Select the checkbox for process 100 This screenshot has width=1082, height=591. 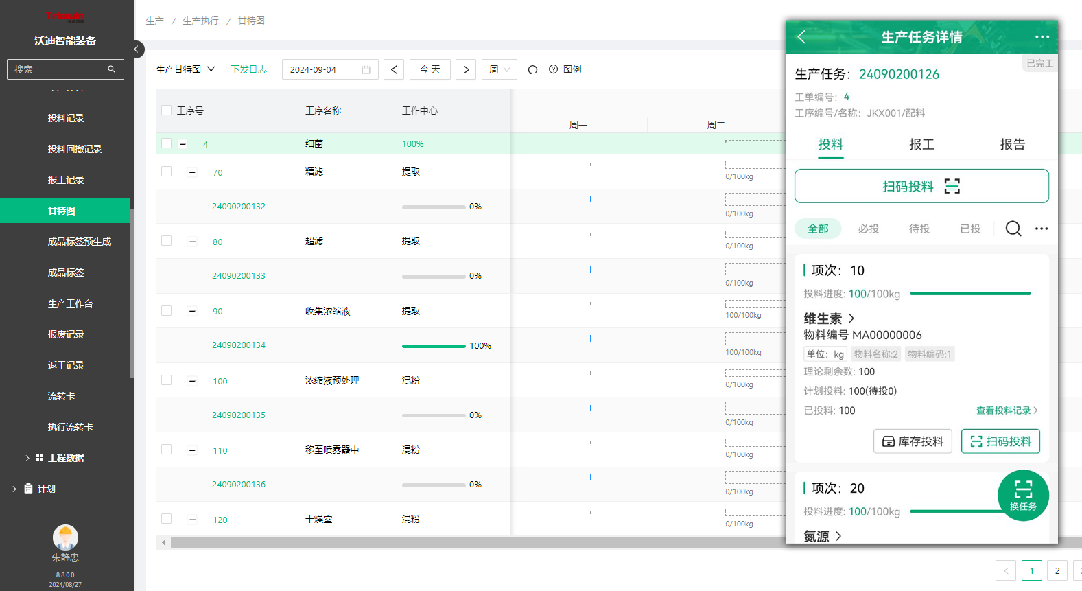click(166, 380)
